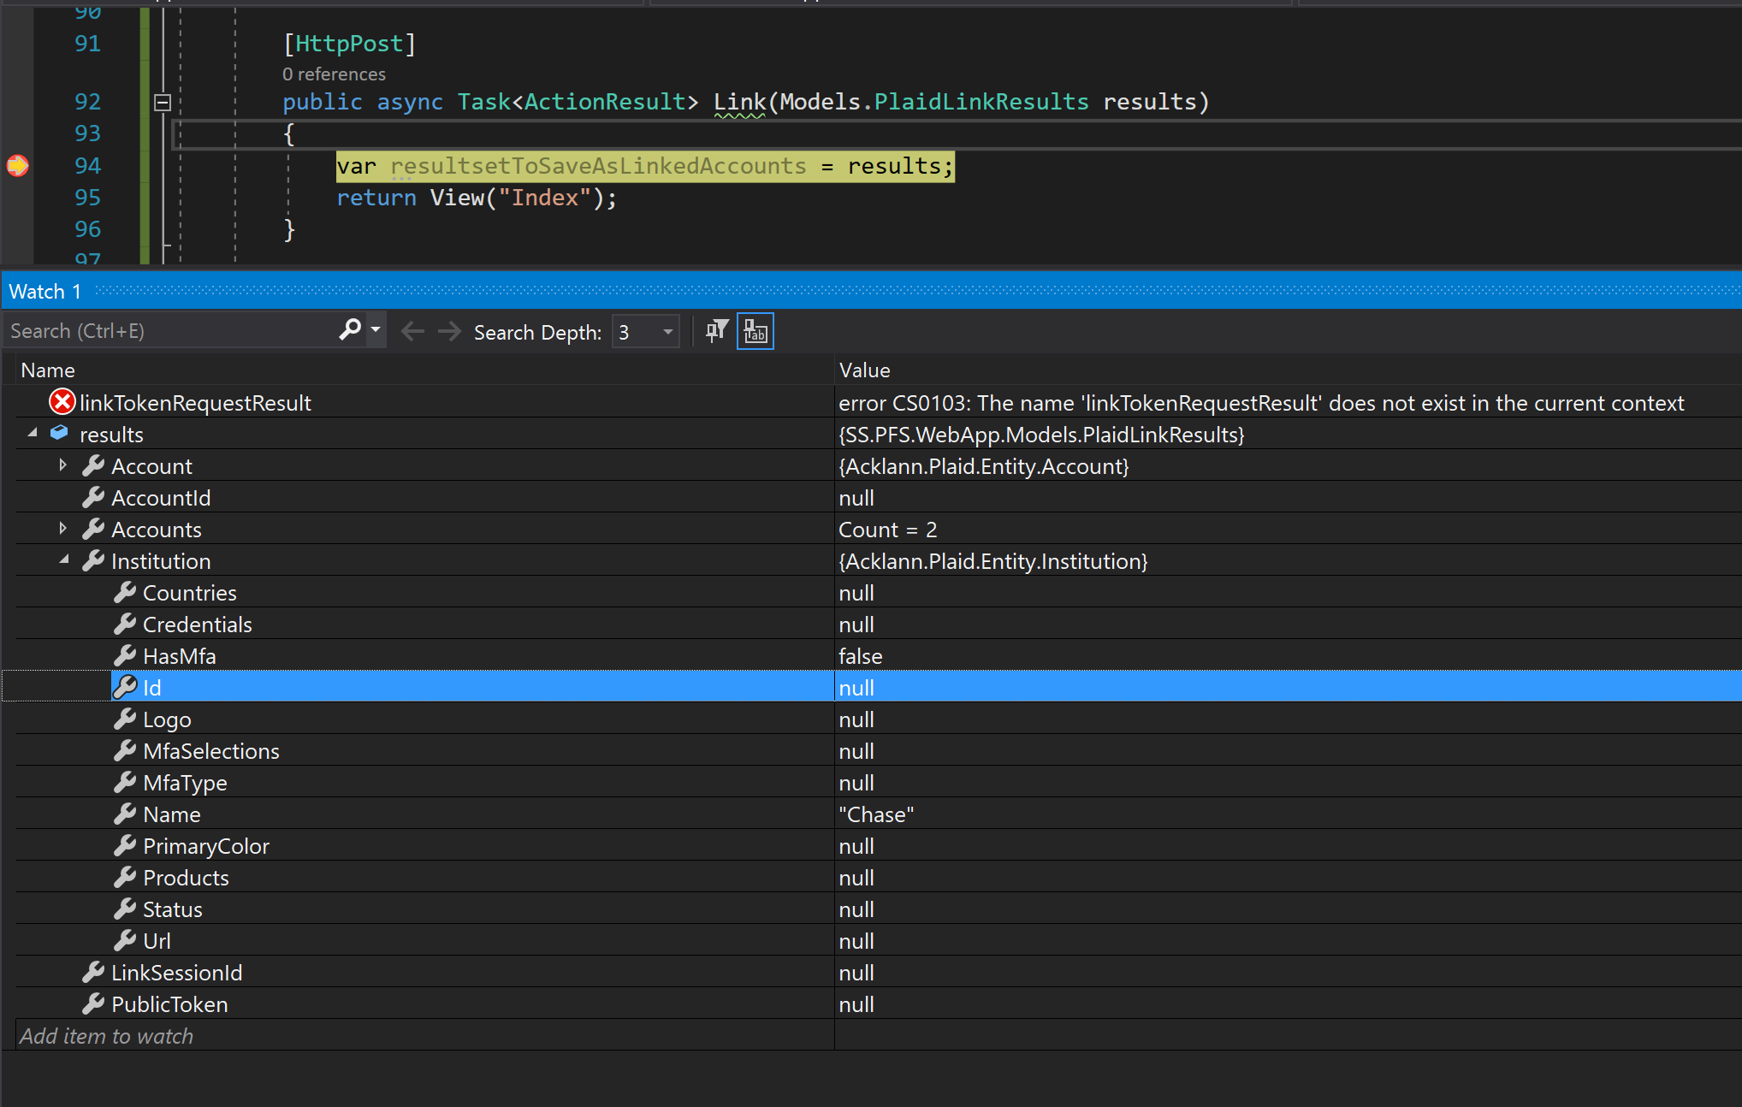This screenshot has height=1107, width=1742.
Task: Click the PlaidLinkResults type in code
Action: click(981, 101)
